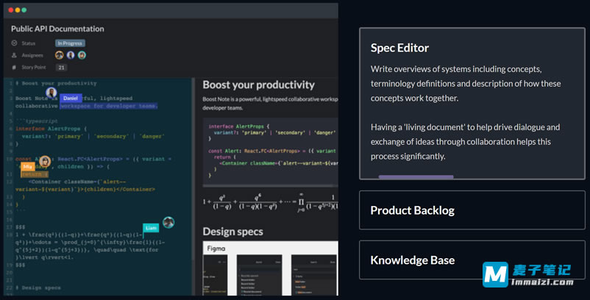
Task: Click the Status field label
Action: pyautogui.click(x=29, y=43)
